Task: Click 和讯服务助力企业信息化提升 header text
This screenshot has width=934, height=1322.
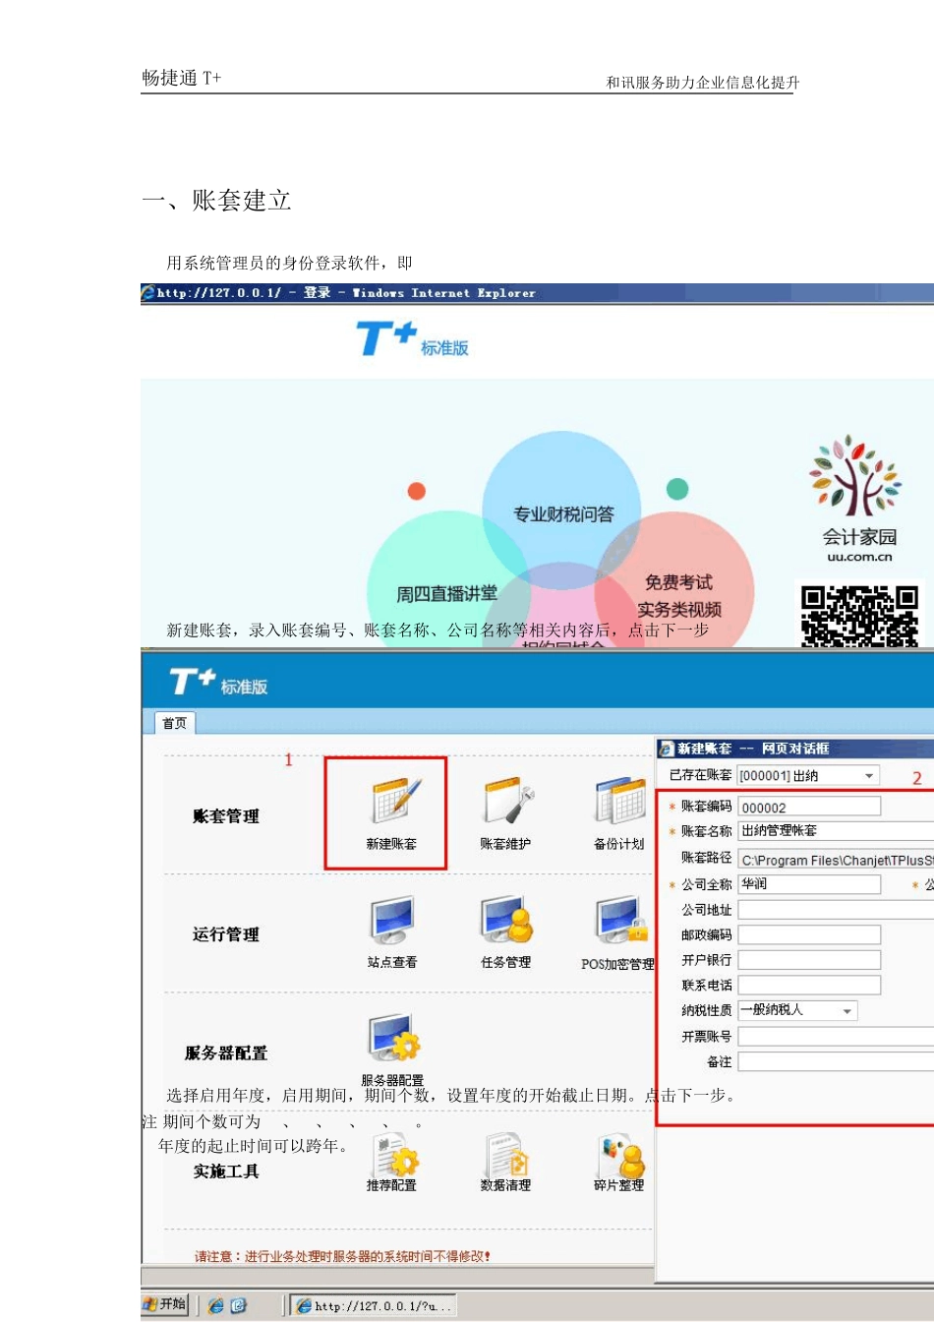Action: pos(703,83)
